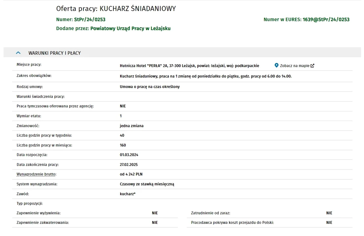Click the offer number StPr/24/0253

(x=90, y=19)
